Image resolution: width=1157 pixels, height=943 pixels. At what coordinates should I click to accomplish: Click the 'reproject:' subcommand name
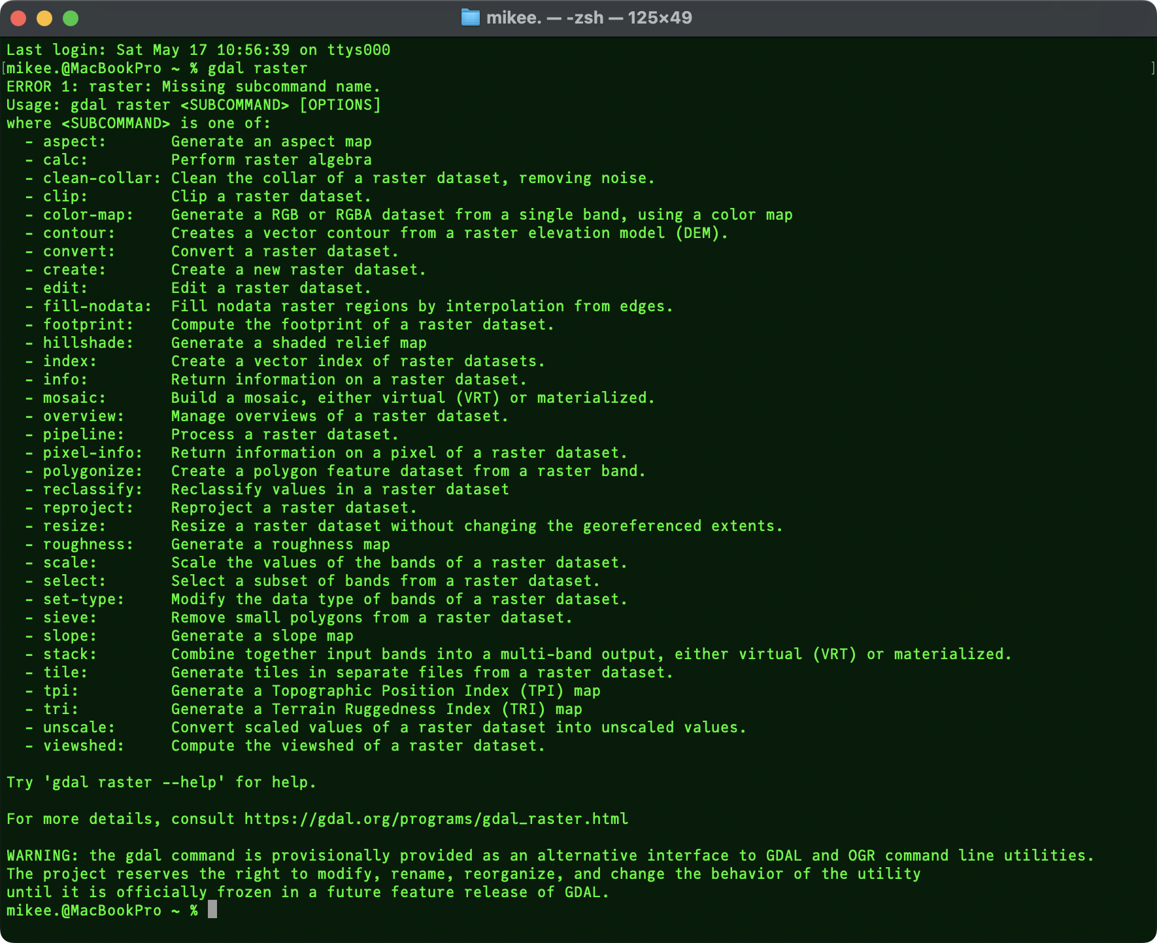pyautogui.click(x=88, y=507)
